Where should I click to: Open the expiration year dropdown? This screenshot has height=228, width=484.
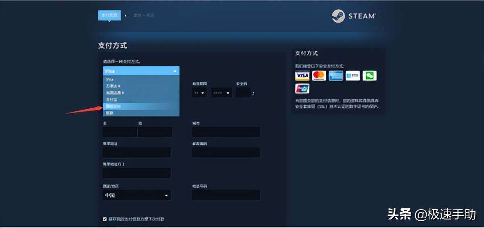[x=221, y=93]
